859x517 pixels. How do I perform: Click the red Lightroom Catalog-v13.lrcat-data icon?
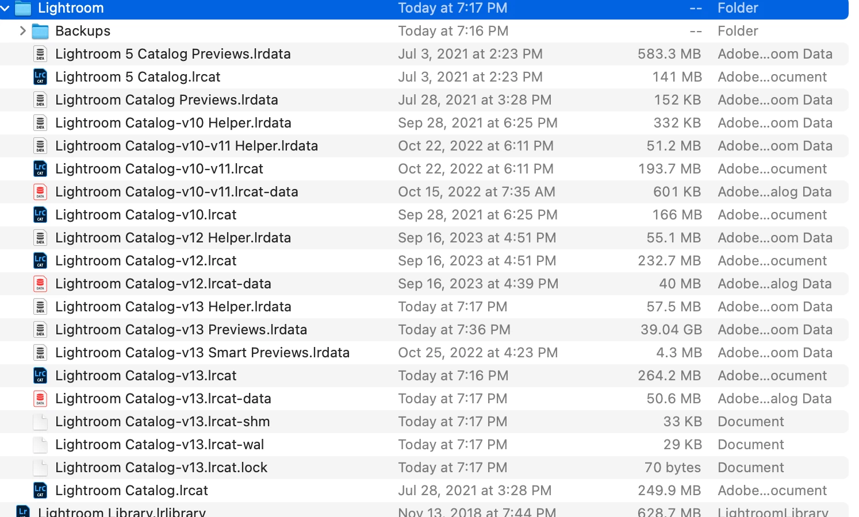tap(40, 399)
